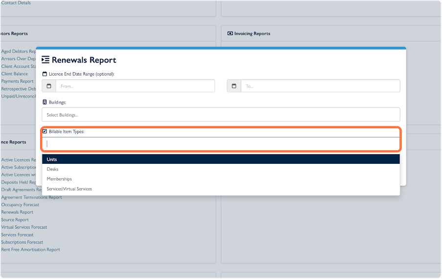Open the Select Buildings field
Screen dimensions: 442x279
(x=220, y=115)
